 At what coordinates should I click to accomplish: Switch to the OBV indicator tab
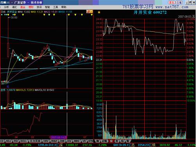[46, 141]
